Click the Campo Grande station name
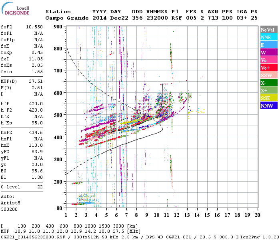280x240 pixels. coord(67,18)
